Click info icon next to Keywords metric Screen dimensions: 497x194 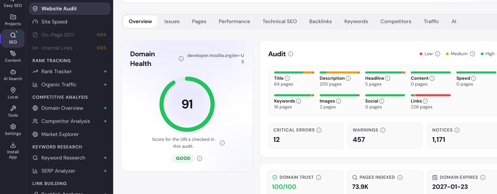pos(299,101)
